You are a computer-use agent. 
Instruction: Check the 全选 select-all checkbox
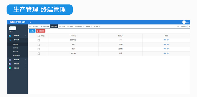[39, 36]
